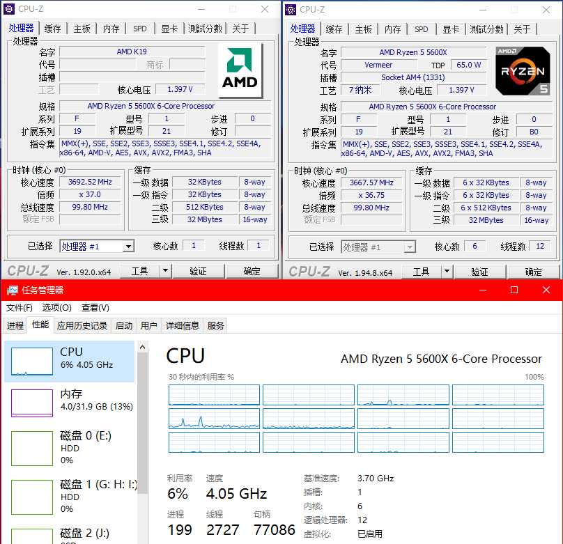Switch to 显卡 tab in right CPU-Z

451,29
